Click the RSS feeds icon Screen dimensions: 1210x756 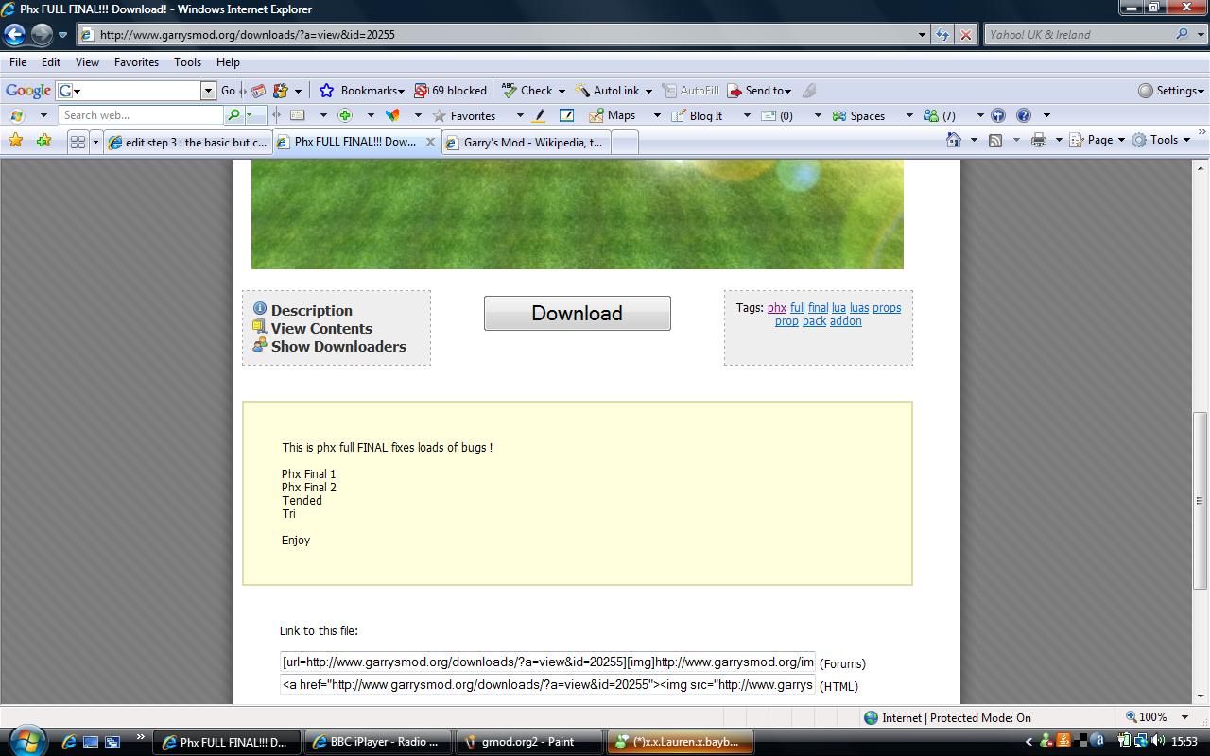[x=995, y=140]
